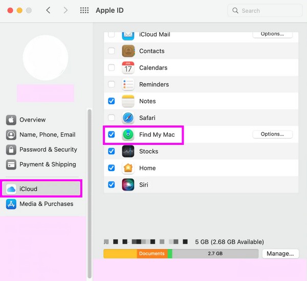Go back with the left chevron arrow
This screenshot has width=307, height=281.
(48, 10)
